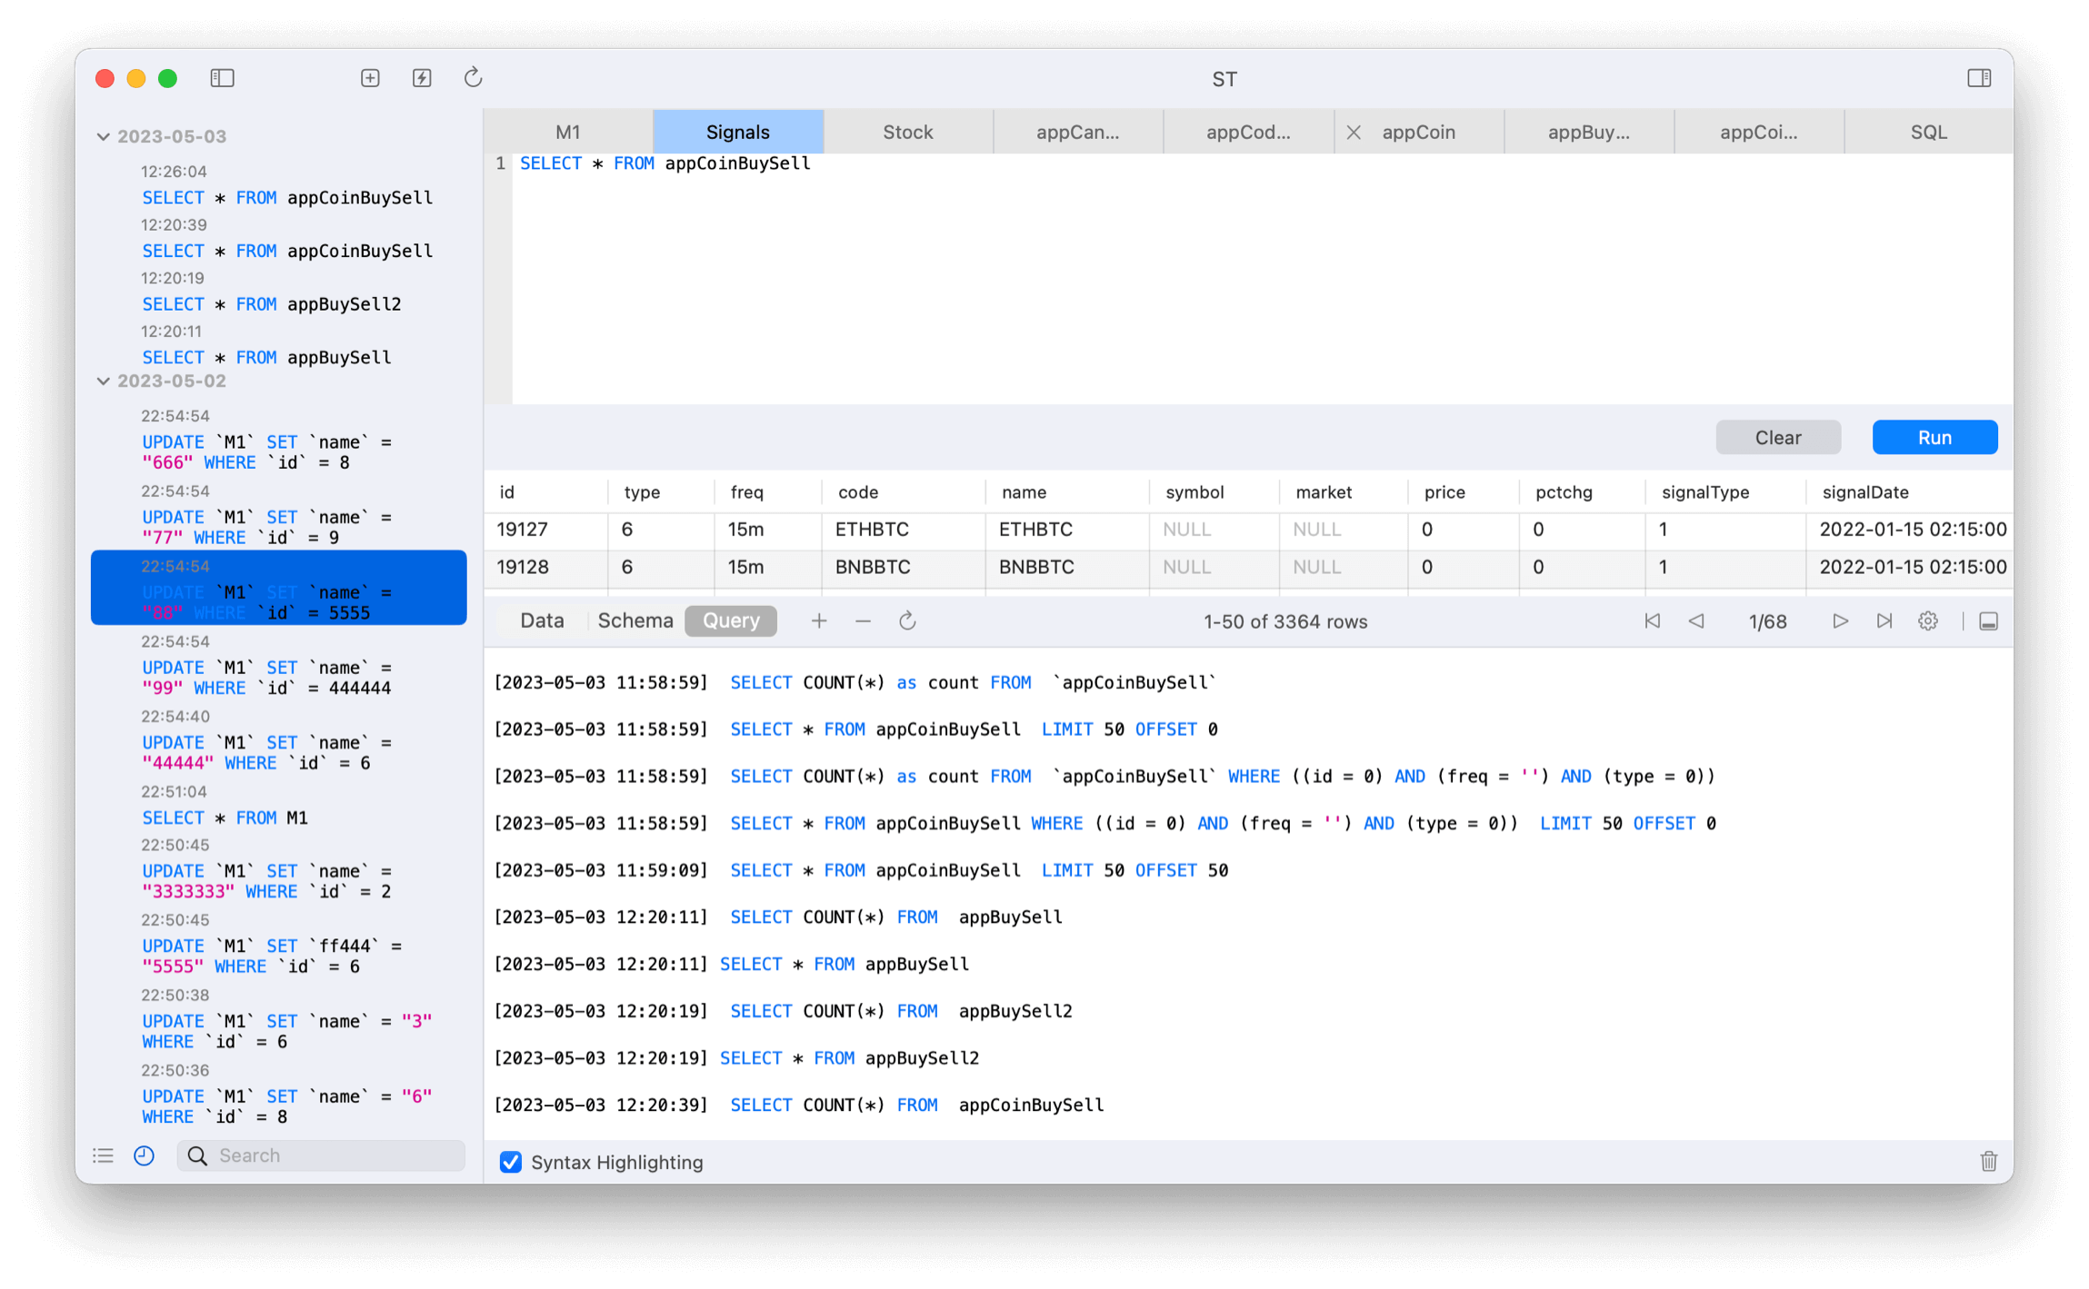The image size is (2089, 1289).
Task: Click the "1-50 of 3364 rows" label
Action: pos(1285,622)
